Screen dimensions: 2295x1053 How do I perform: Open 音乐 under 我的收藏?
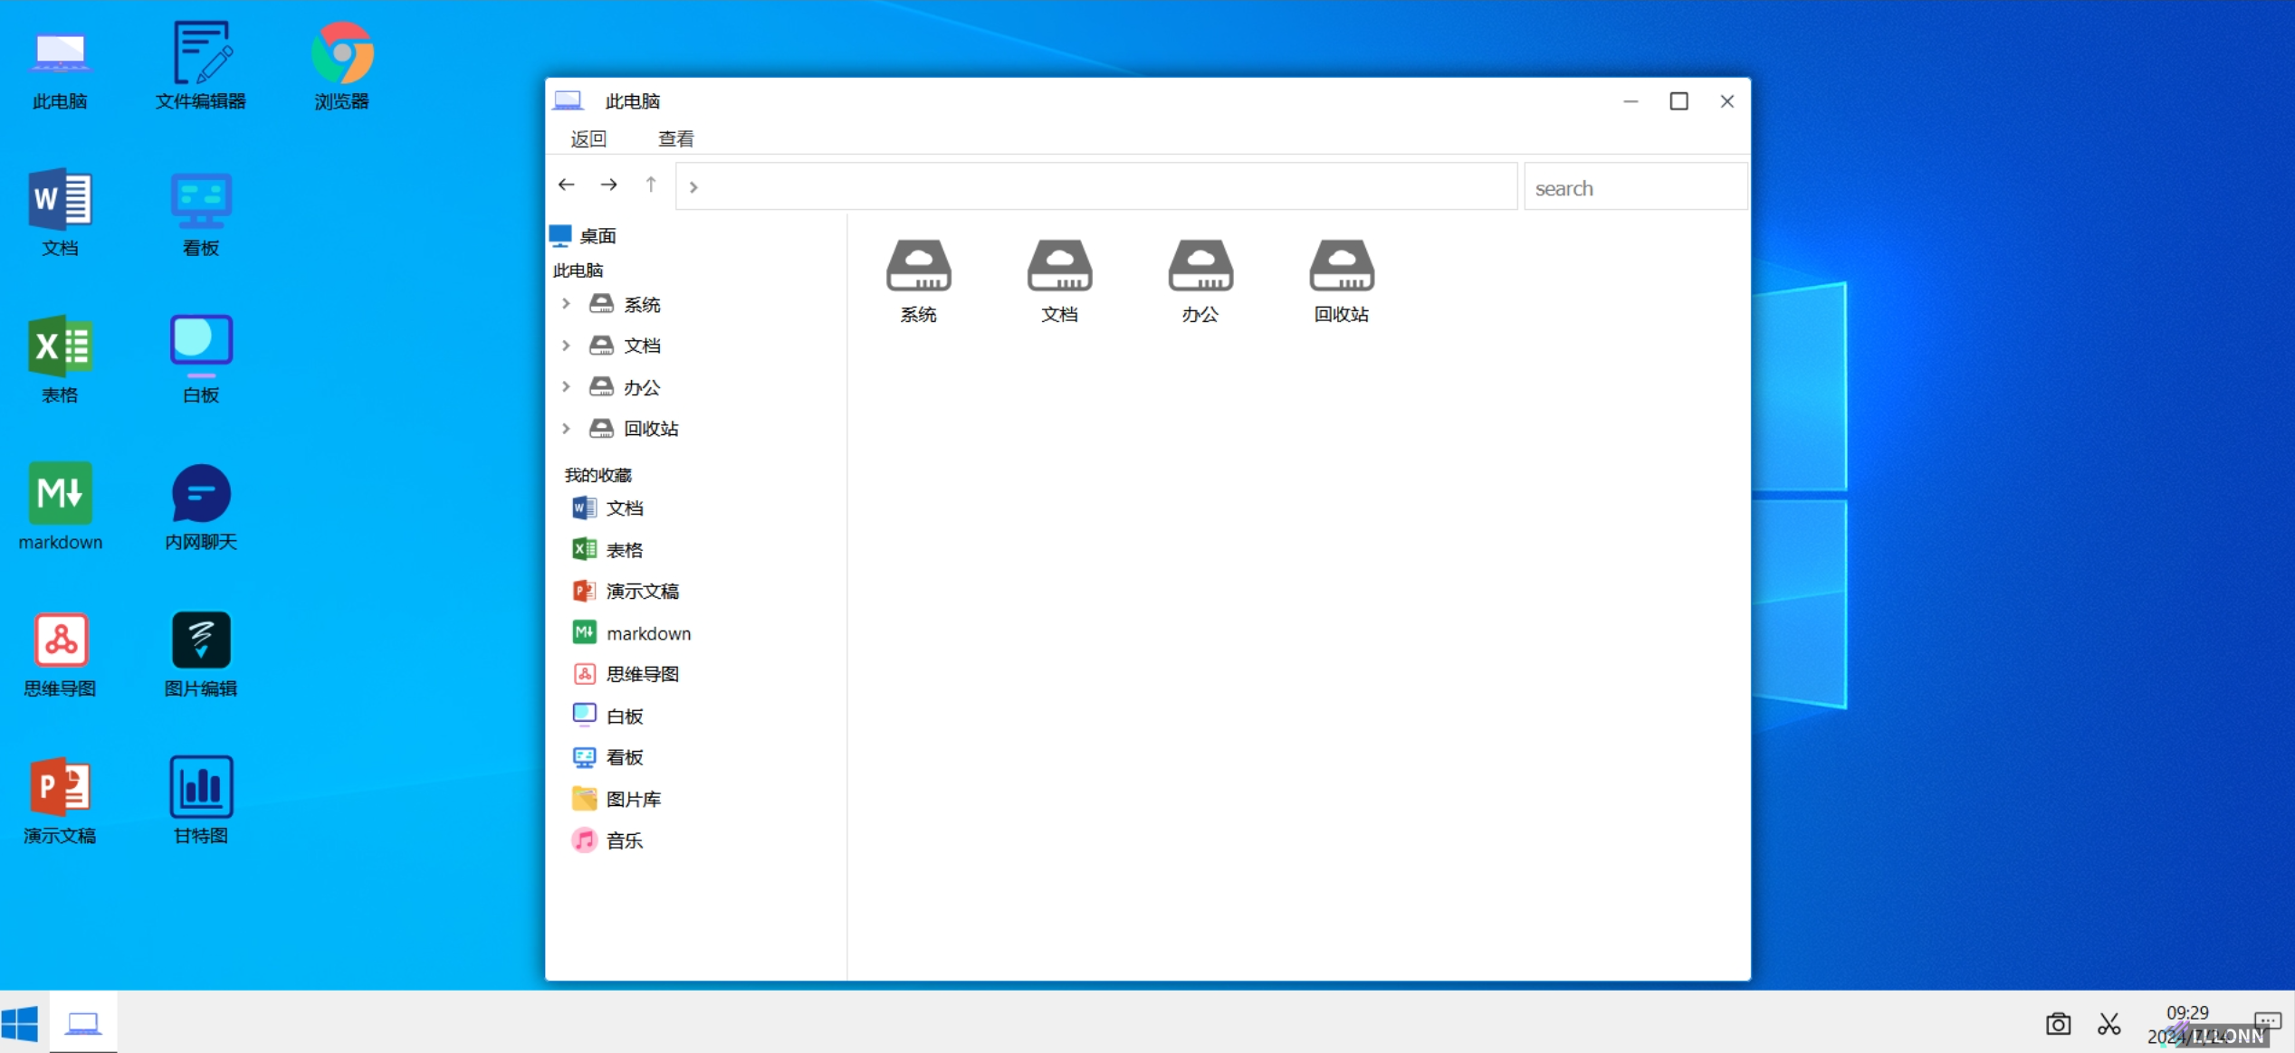pos(608,840)
